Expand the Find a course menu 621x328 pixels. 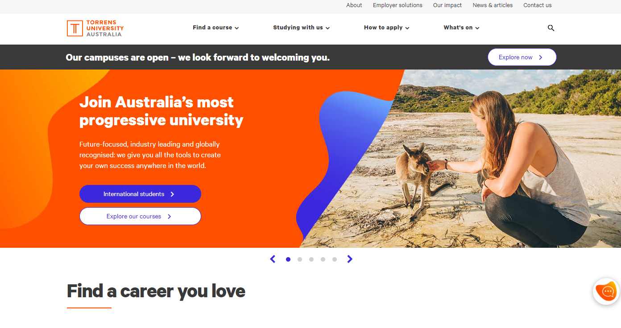(x=216, y=28)
